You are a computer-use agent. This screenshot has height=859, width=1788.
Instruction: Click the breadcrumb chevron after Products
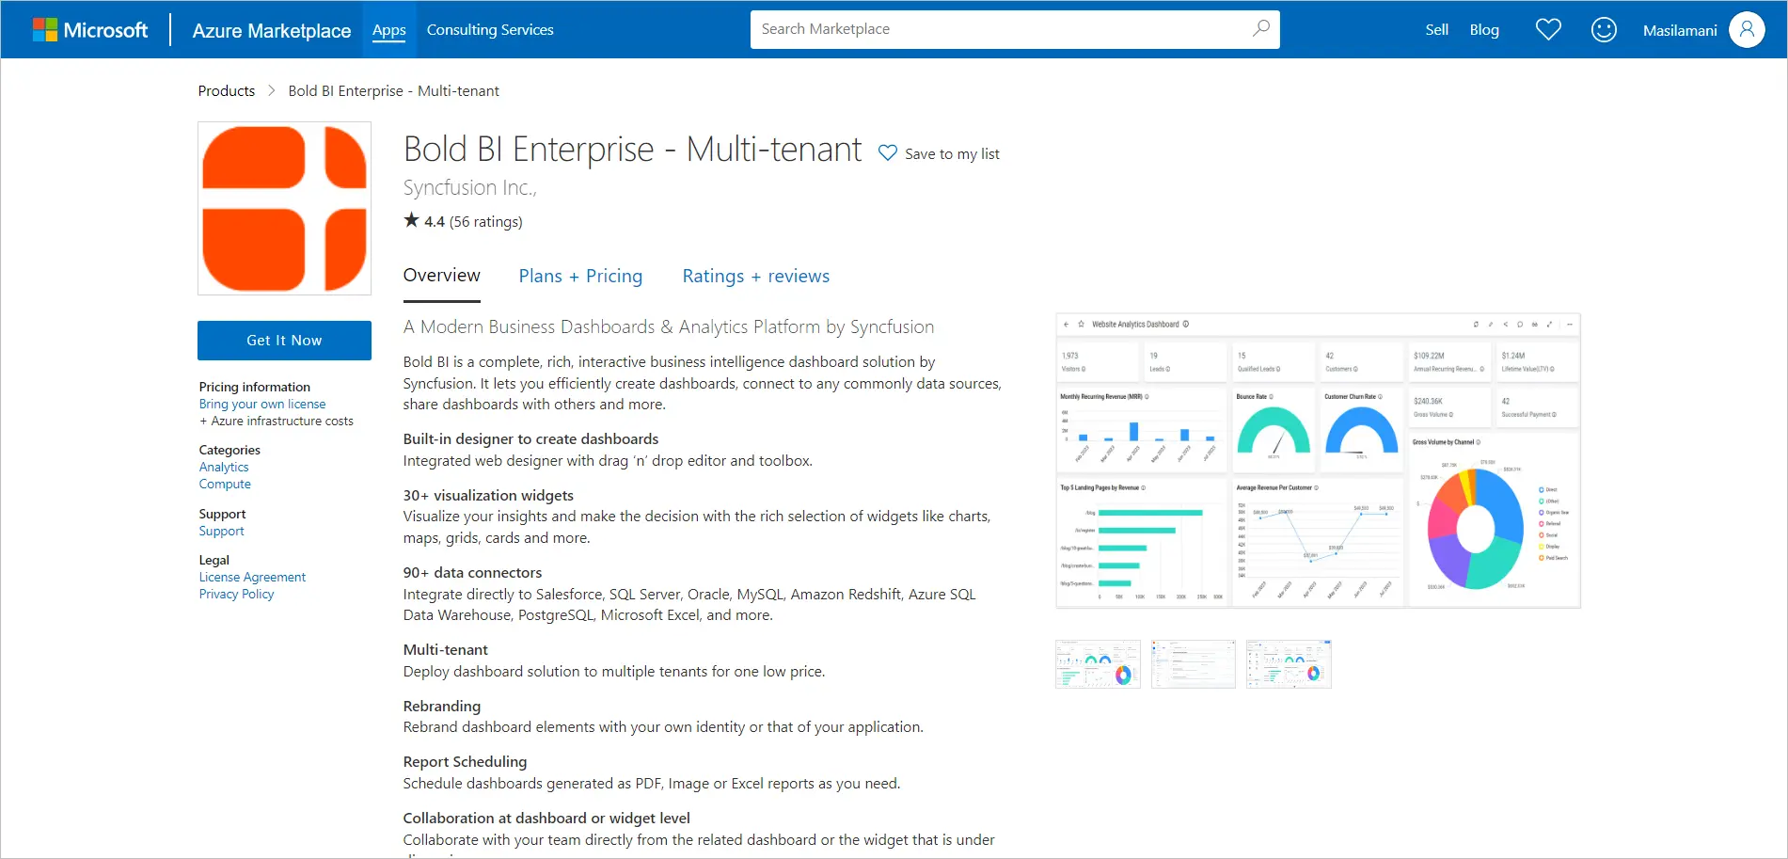pos(272,91)
